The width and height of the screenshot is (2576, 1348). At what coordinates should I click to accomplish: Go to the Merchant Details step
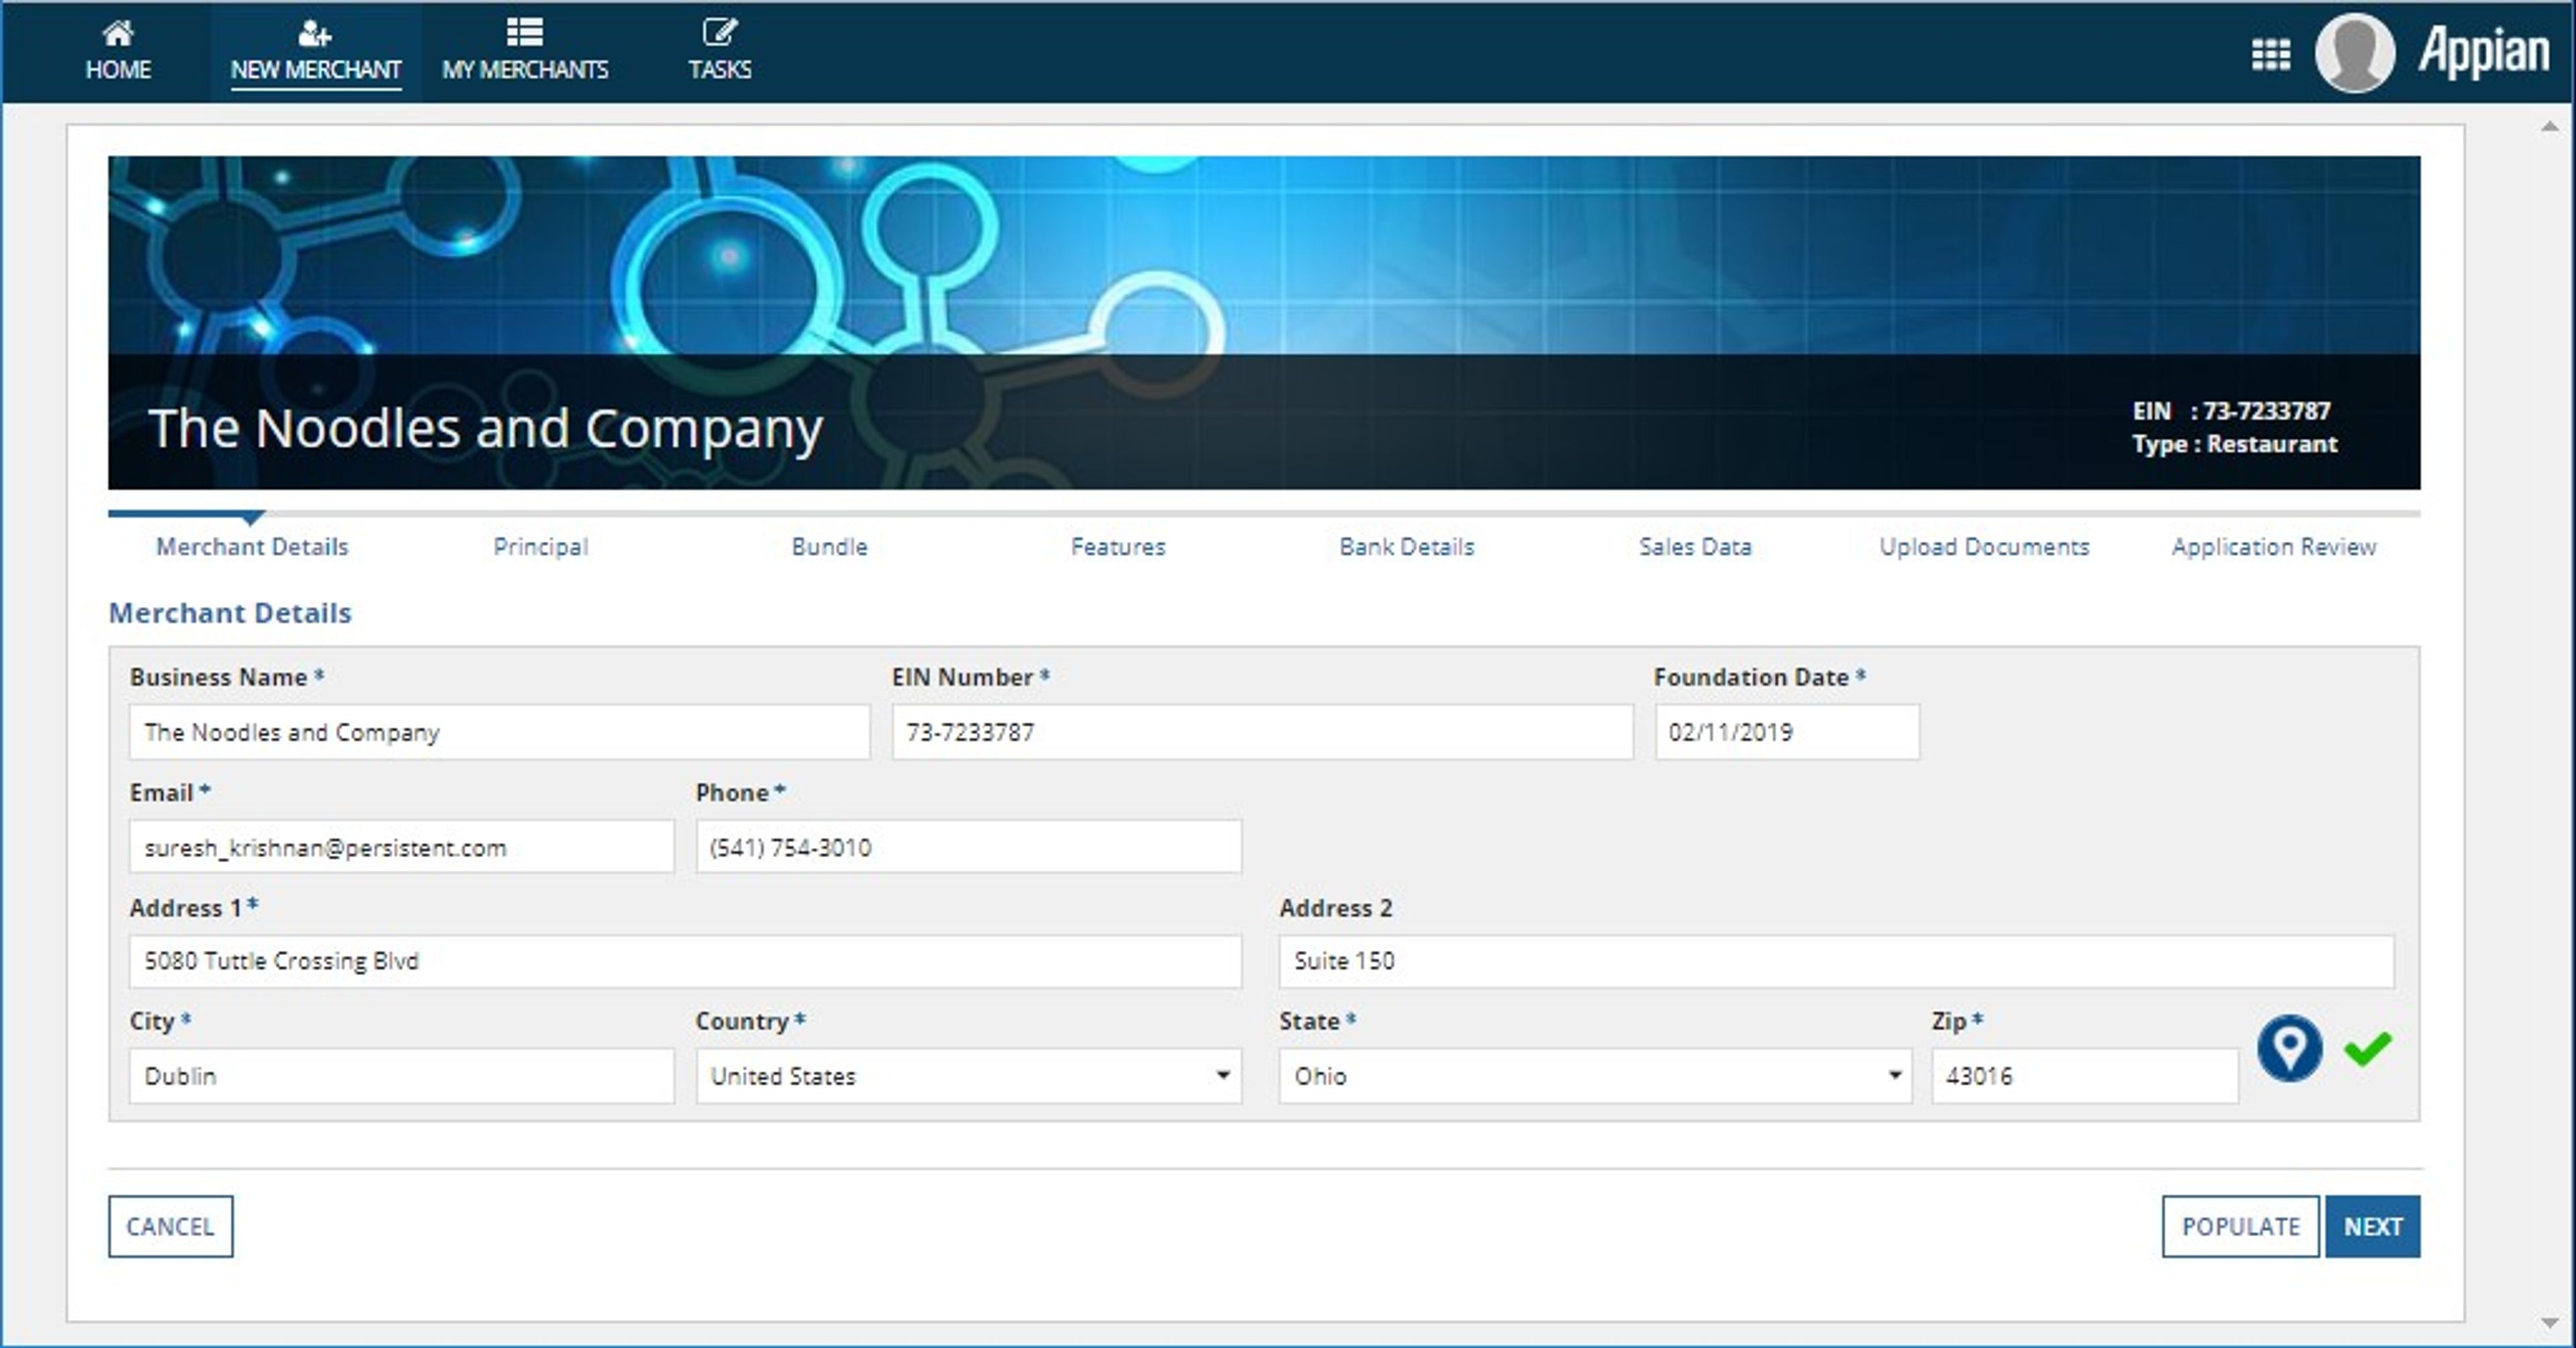pos(252,546)
